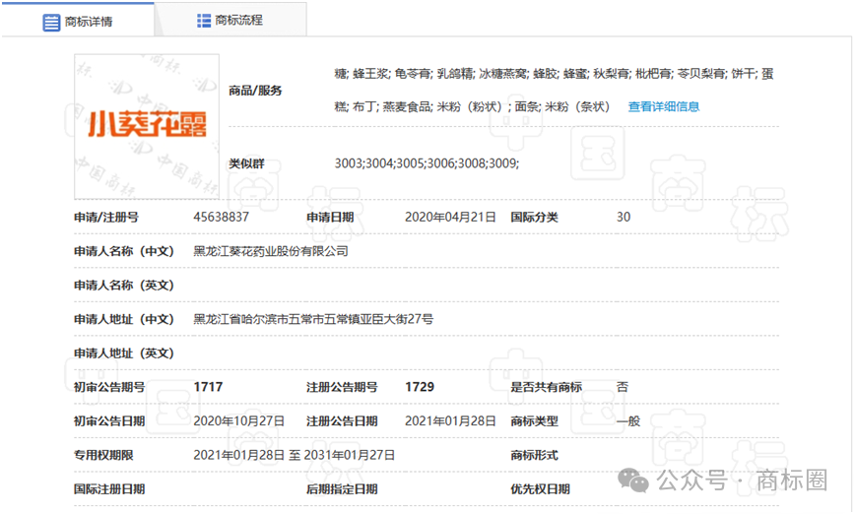Viewport: 855px width, 514px height.
Task: Select the 注册公告日期 value 2021年01月28日
Action: (450, 420)
